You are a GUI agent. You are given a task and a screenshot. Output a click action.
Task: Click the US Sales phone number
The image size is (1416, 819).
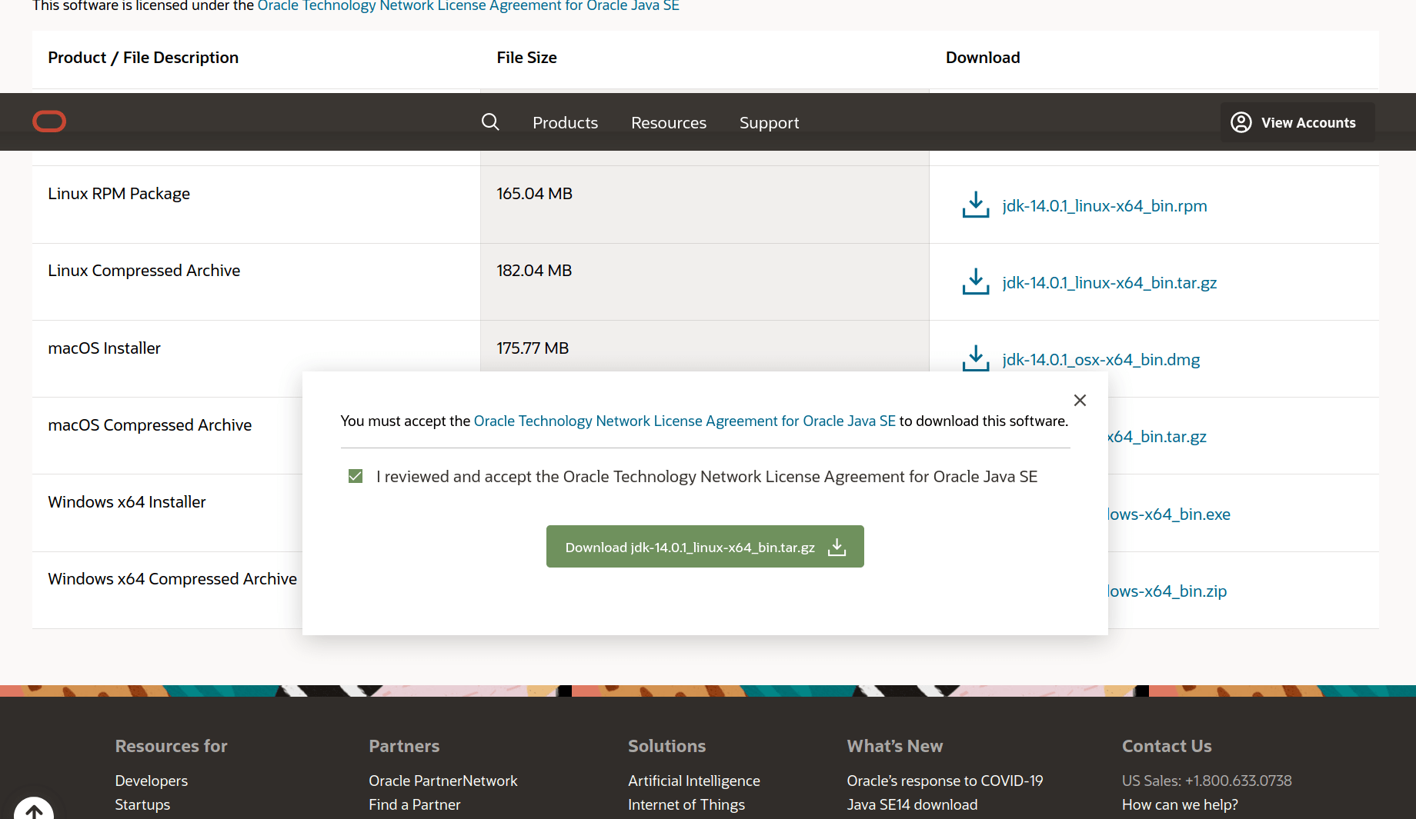coord(1207,781)
